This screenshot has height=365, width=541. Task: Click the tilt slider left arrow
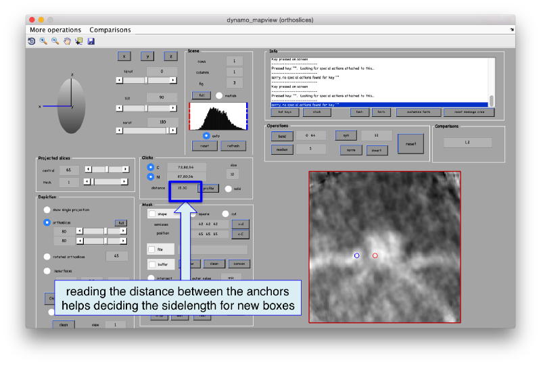(120, 108)
